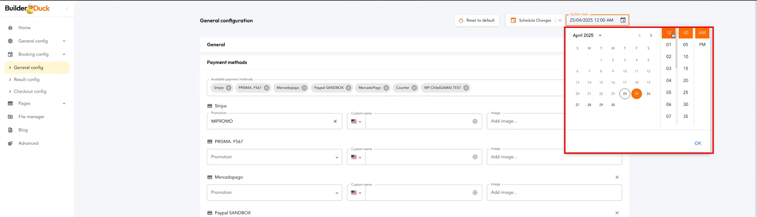
Task: Remove the Mercadopago section with X
Action: (x=617, y=177)
